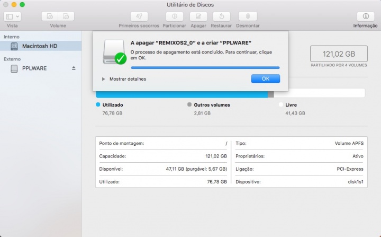Click the Restaurar restore icon

coord(221,16)
